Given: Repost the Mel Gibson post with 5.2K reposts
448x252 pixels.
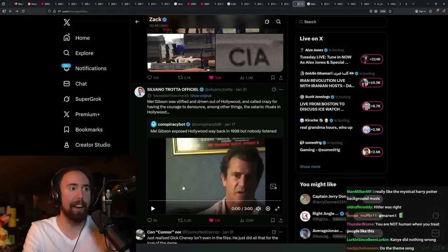Looking at the screenshot, I should point(184,220).
